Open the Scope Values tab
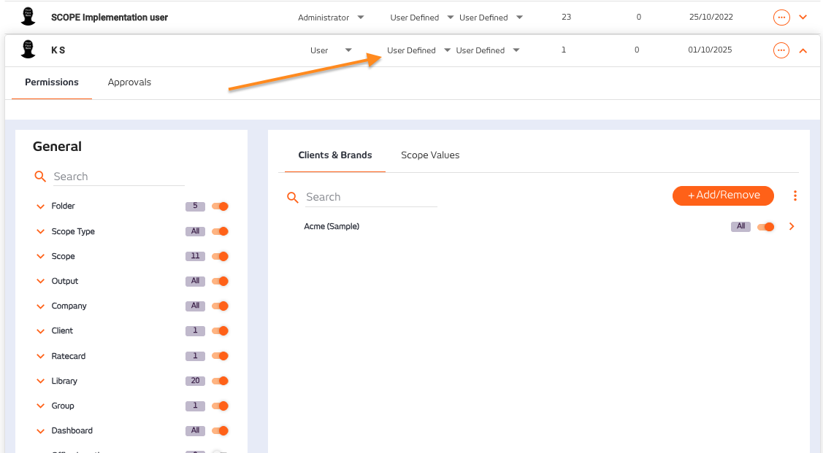Viewport: 823px width, 453px height. point(430,155)
